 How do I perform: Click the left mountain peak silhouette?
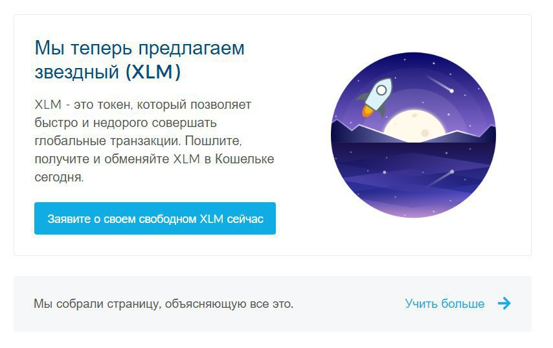tap(349, 132)
